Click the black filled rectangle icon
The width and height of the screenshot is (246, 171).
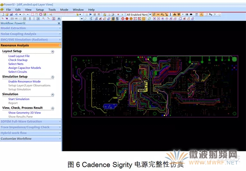pos(191,14)
